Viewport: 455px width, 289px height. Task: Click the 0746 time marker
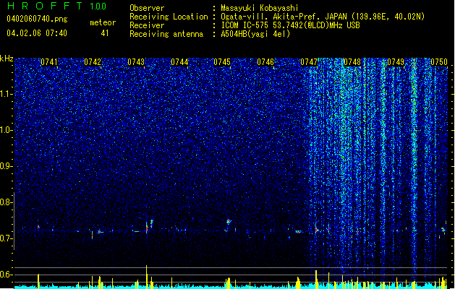(265, 62)
